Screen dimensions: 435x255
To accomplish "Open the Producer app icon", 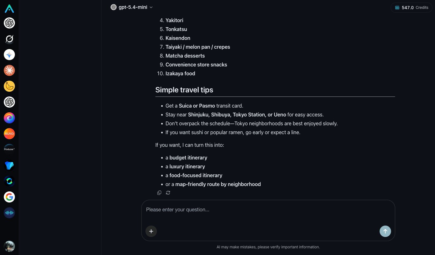I will point(9,150).
